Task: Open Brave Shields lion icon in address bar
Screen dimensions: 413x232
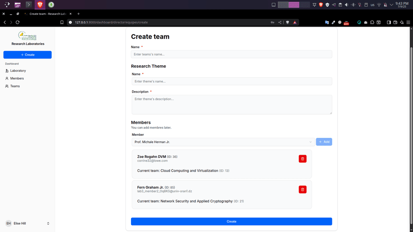Action: tap(288, 23)
